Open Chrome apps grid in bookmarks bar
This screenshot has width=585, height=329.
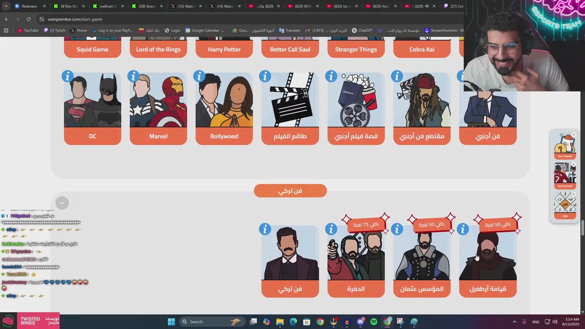pos(6,31)
